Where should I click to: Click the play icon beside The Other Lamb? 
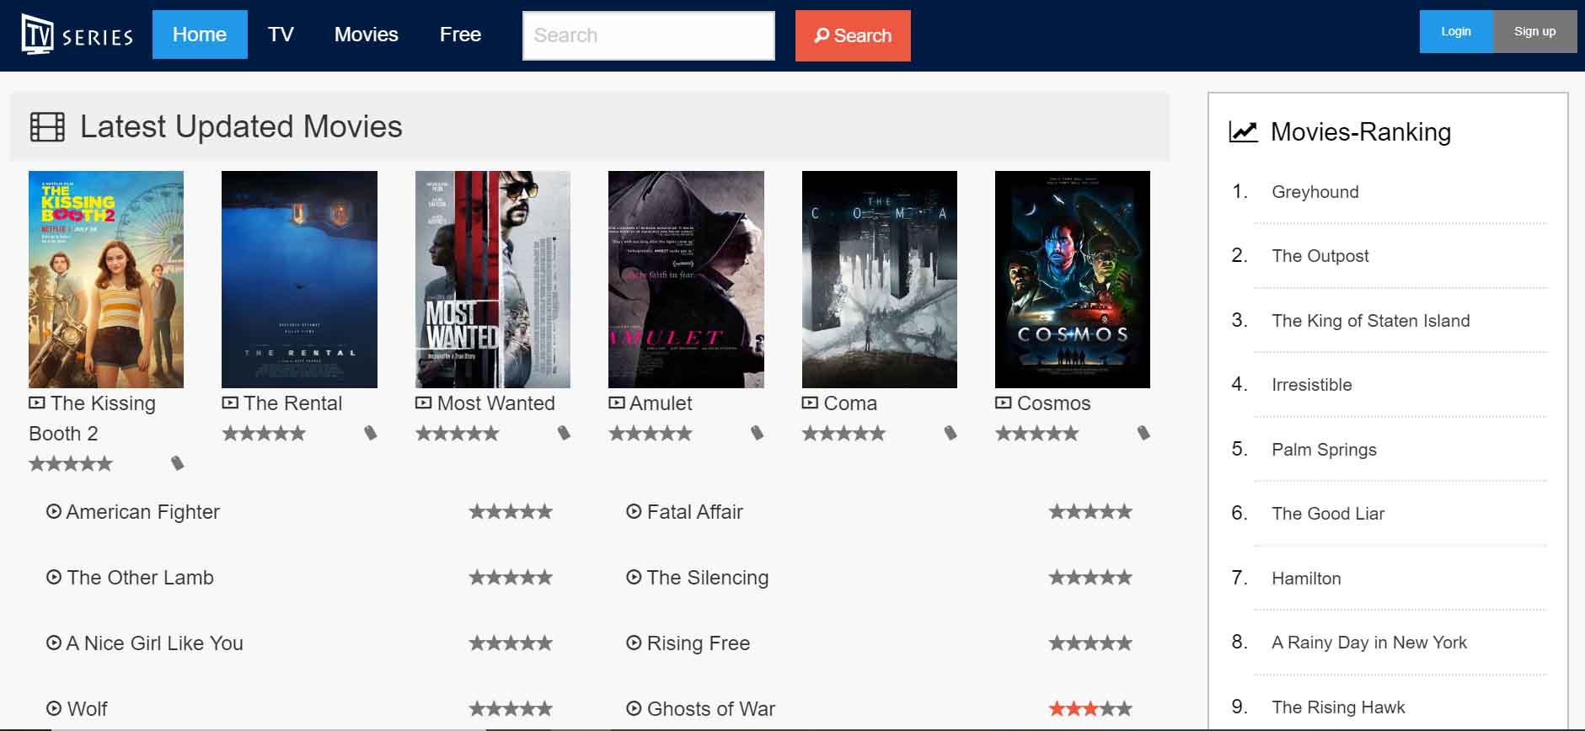54,577
